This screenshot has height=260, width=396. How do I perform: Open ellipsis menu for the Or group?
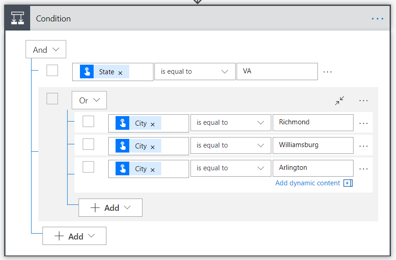(x=364, y=101)
